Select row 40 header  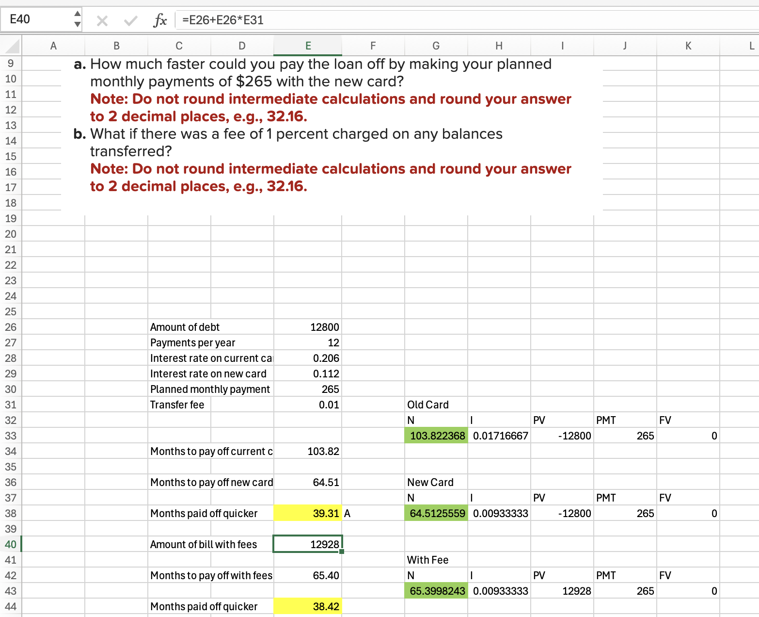coord(11,544)
